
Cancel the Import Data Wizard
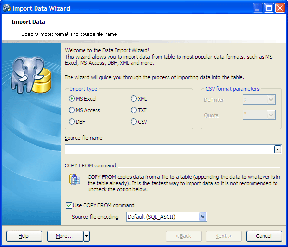(x=264, y=236)
